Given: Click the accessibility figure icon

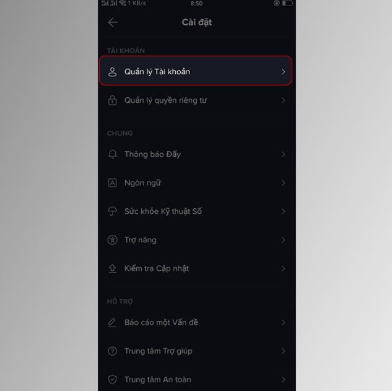Looking at the screenshot, I should point(112,240).
